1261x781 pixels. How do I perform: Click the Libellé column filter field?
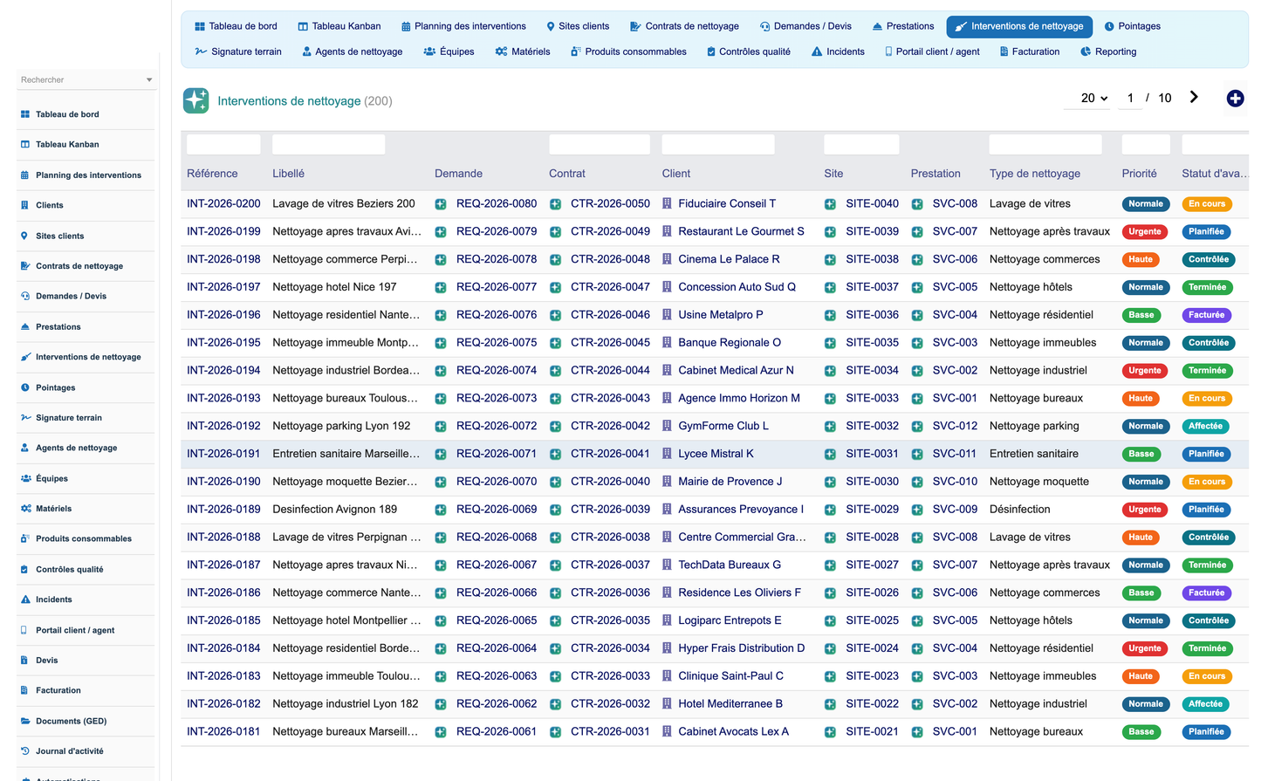coord(329,144)
